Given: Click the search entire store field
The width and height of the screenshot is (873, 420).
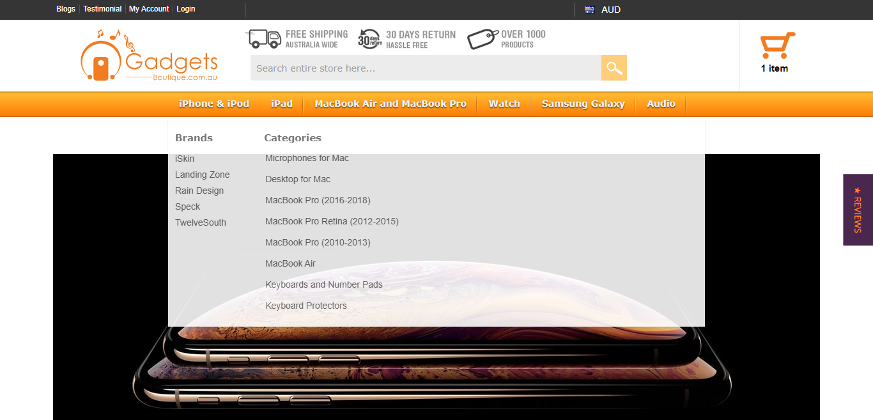Looking at the screenshot, I should [x=425, y=68].
